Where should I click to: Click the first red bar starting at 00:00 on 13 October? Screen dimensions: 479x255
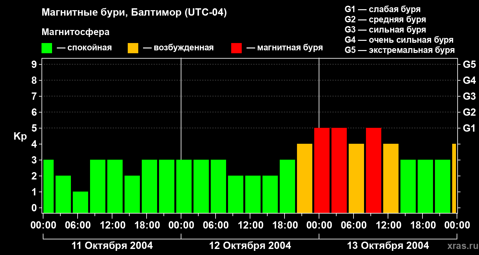click(x=322, y=170)
